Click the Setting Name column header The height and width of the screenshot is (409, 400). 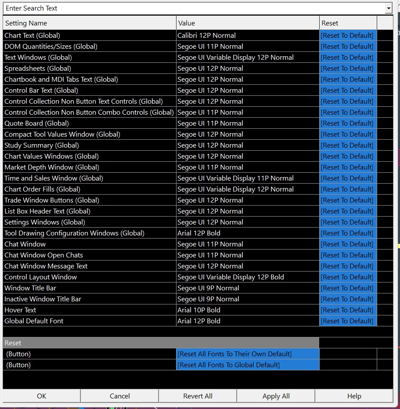[90, 23]
